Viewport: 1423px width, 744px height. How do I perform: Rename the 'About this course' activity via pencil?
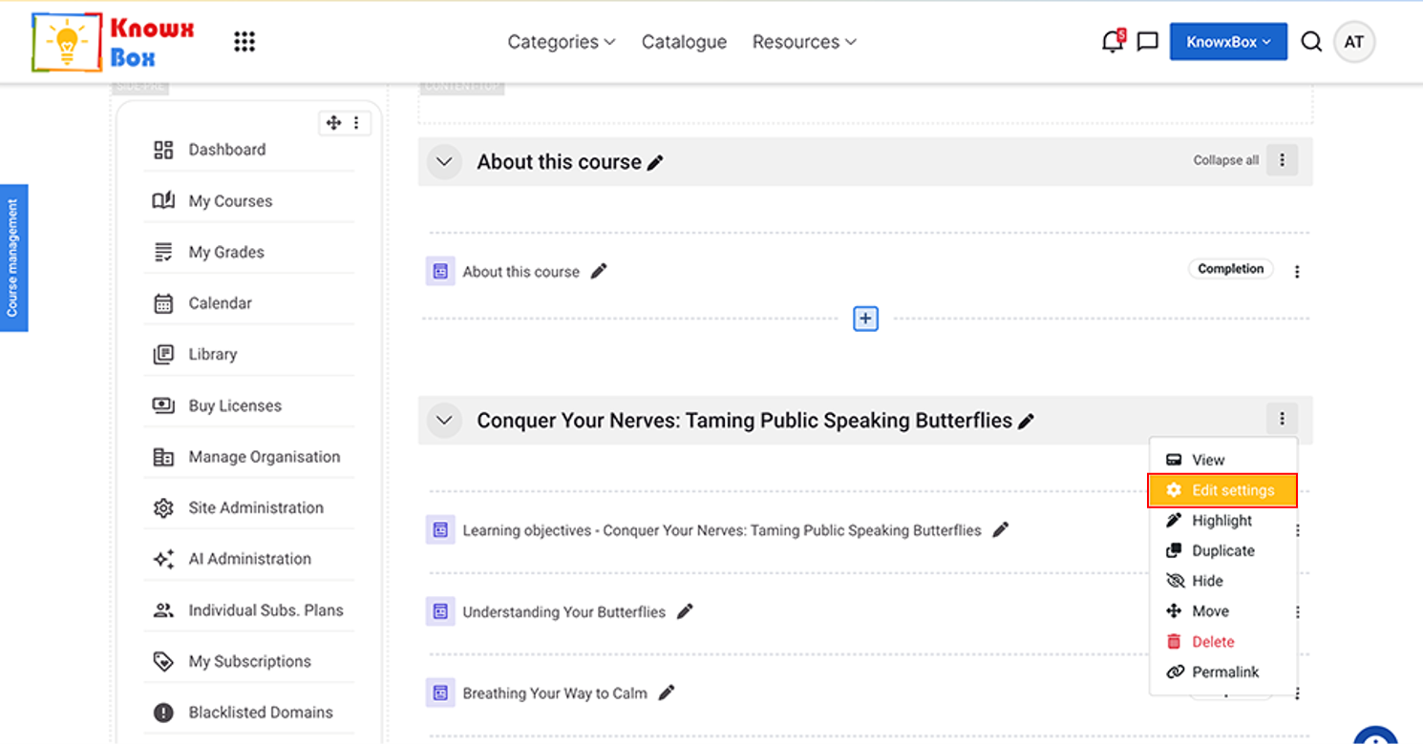pyautogui.click(x=599, y=272)
